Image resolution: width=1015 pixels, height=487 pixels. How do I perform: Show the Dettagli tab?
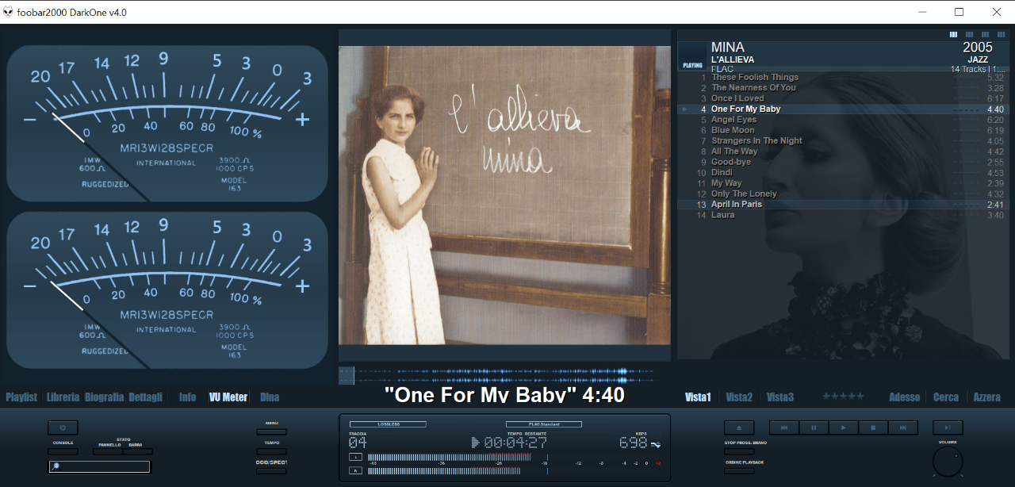pos(146,397)
